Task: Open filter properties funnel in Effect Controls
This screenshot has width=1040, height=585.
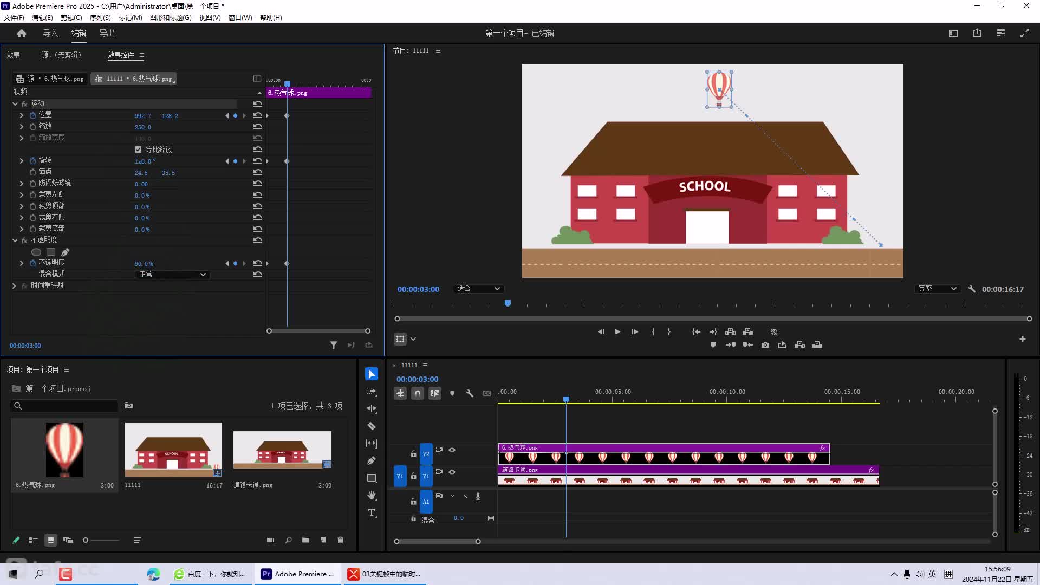Action: click(x=334, y=345)
